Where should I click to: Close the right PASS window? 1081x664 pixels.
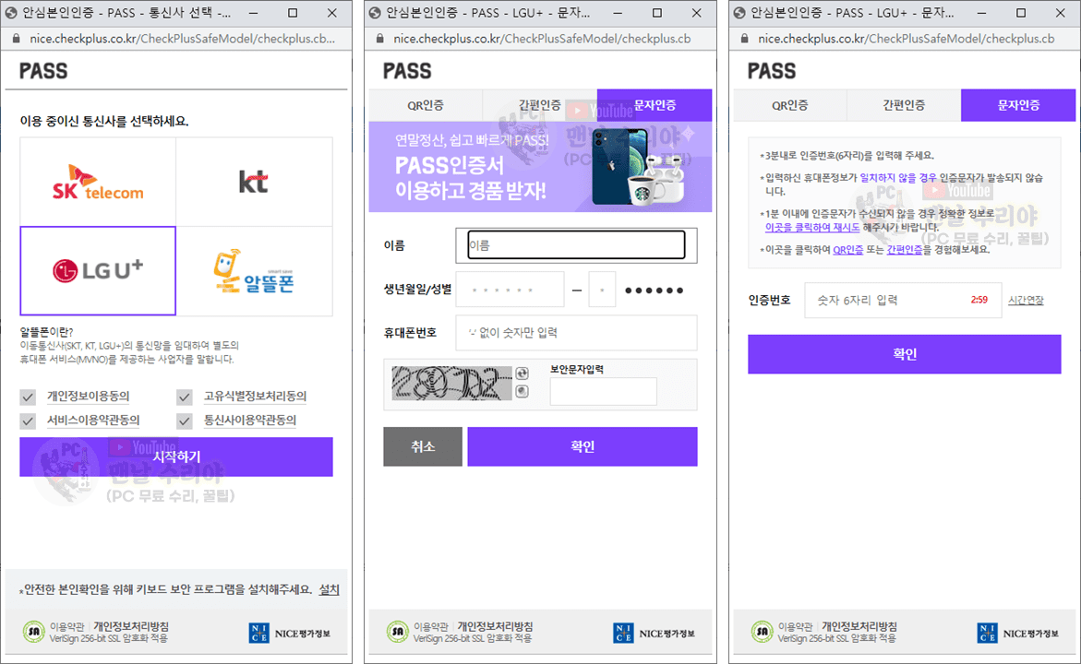pyautogui.click(x=1061, y=13)
